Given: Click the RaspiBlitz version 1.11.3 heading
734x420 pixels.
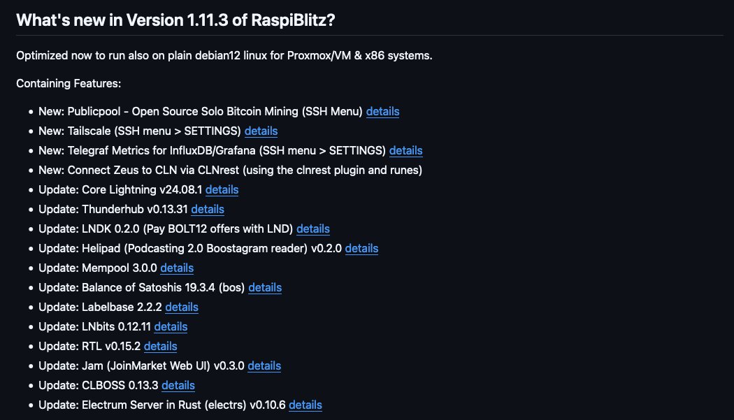Looking at the screenshot, I should click(175, 20).
